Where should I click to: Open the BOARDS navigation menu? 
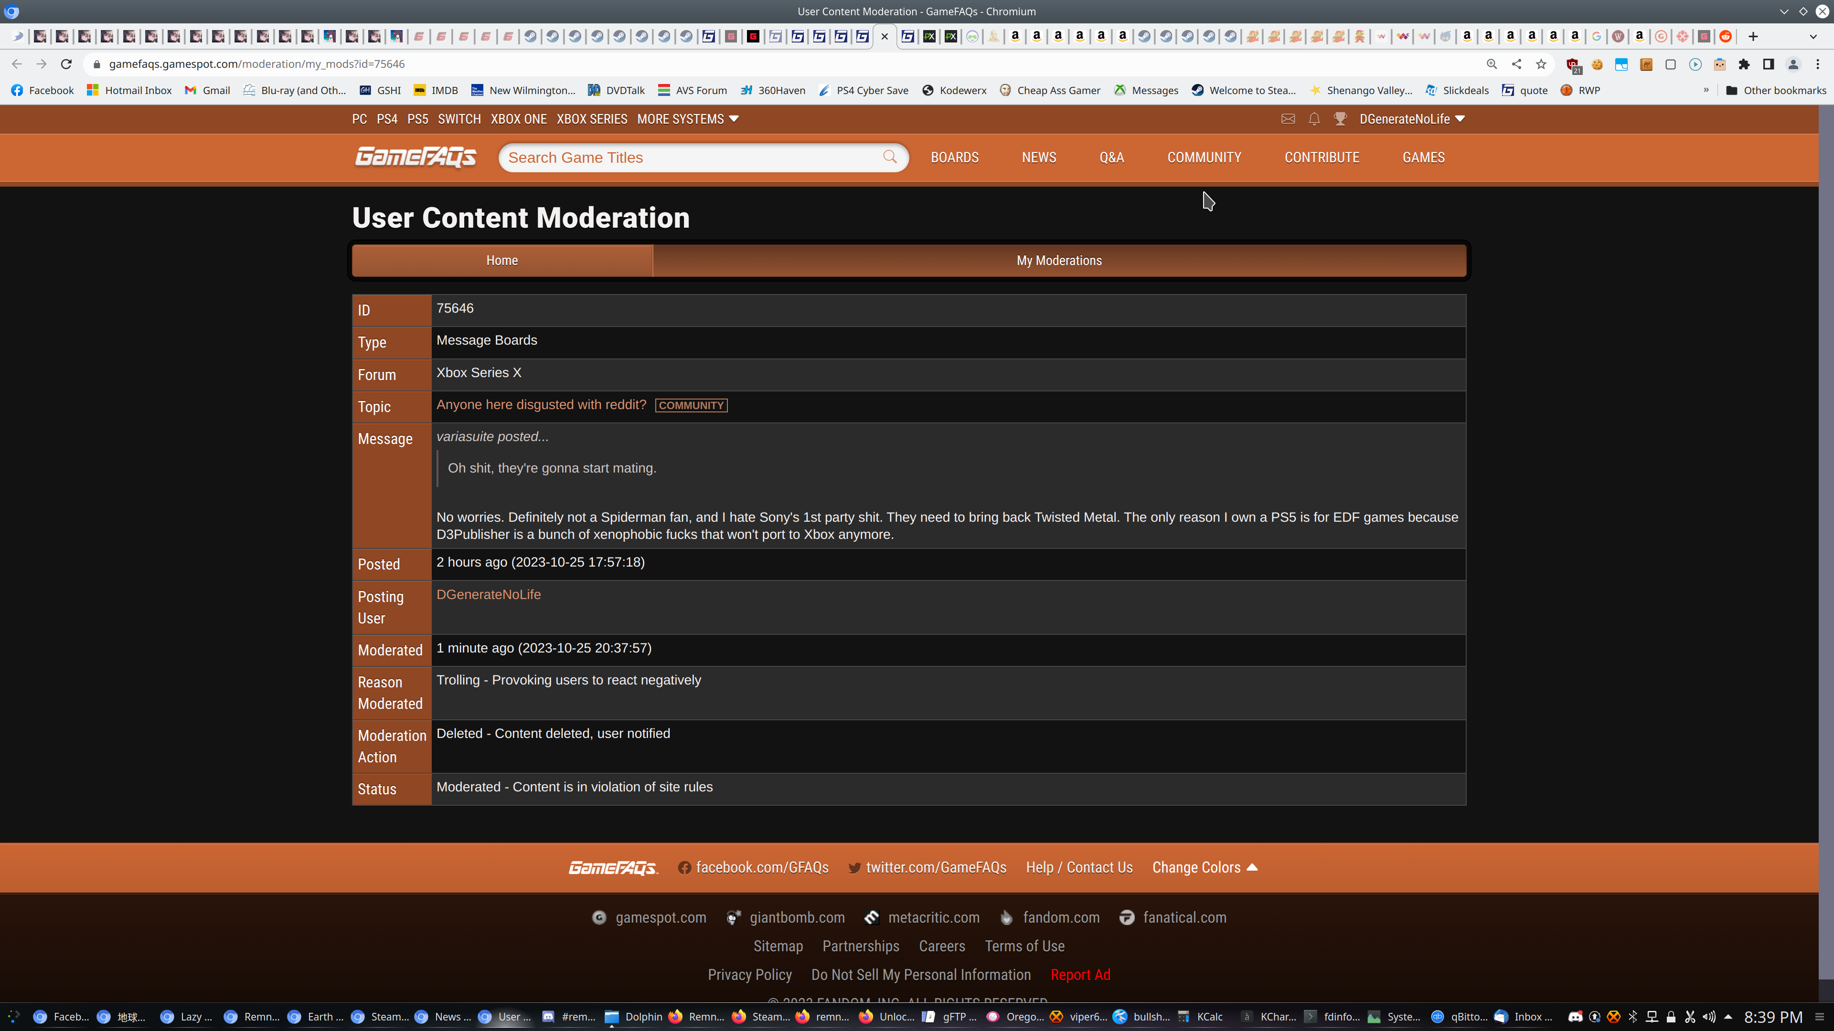pyautogui.click(x=955, y=157)
